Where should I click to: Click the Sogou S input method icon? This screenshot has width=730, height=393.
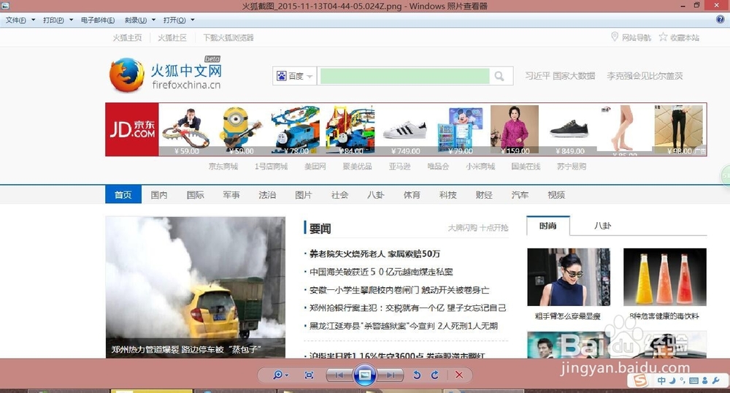pyautogui.click(x=640, y=381)
